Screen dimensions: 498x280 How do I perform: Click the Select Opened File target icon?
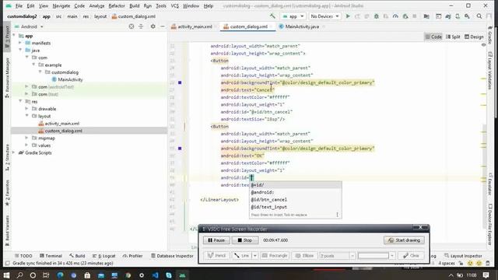(x=132, y=26)
